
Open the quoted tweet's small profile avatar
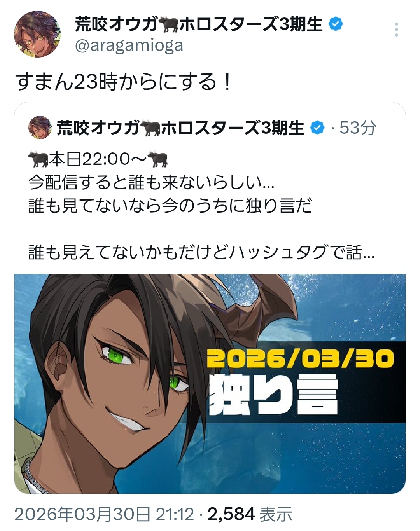40,128
